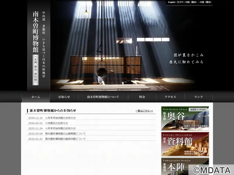Open the 脇本陣 奥谷 banner
Viewport: 234px width, 175px height.
point(185,118)
